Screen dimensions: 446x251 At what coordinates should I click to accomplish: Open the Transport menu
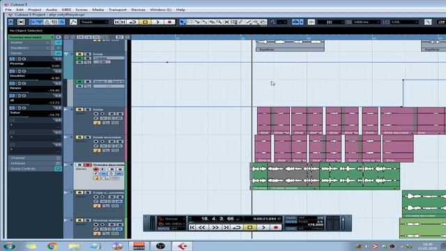(x=118, y=10)
